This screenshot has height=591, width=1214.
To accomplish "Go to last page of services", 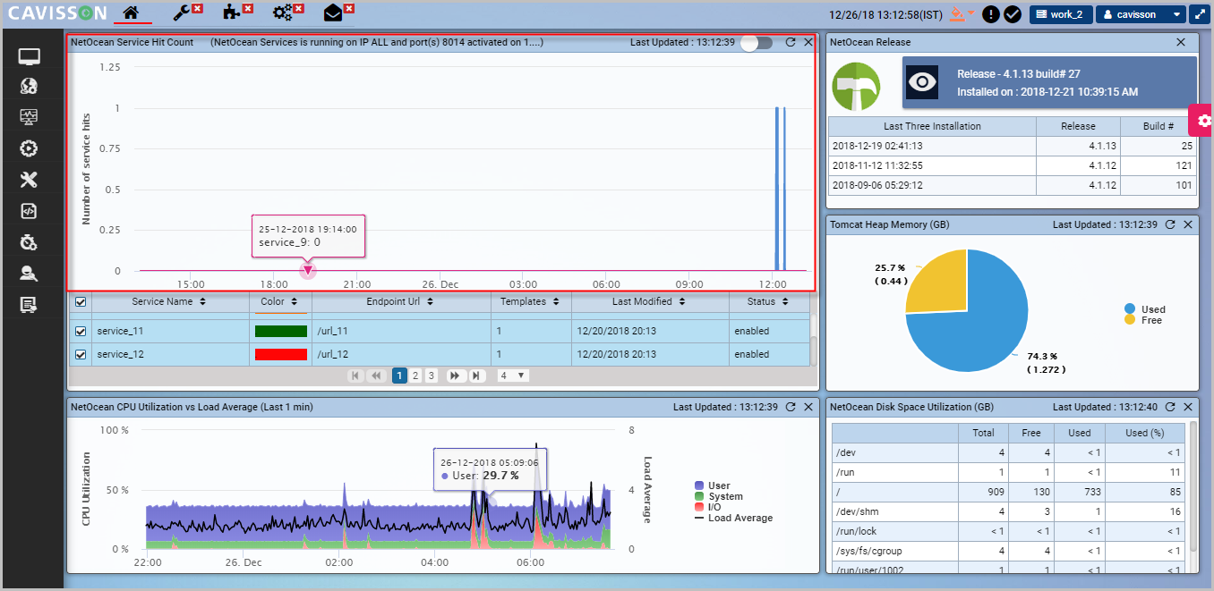I will tap(476, 376).
